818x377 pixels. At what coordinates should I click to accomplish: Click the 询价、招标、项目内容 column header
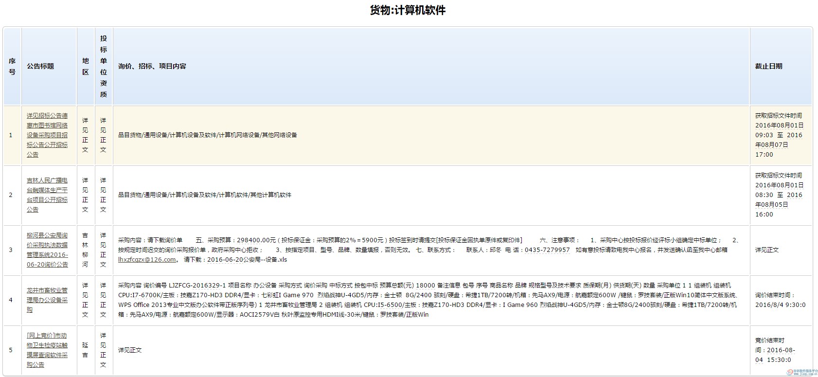tap(152, 66)
